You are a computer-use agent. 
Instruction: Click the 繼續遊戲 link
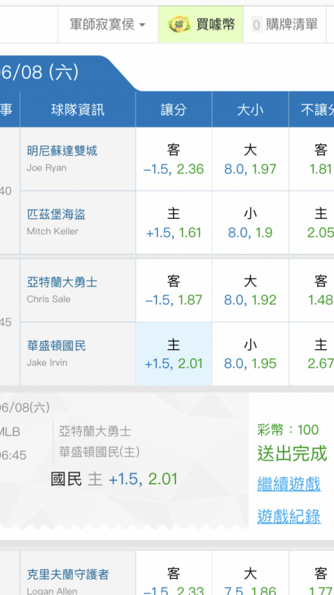[289, 484]
